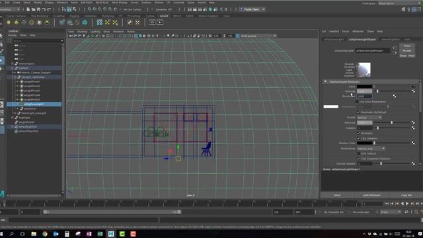Click the Intensity map checker button
This screenshot has height=238, width=423.
click(413, 91)
